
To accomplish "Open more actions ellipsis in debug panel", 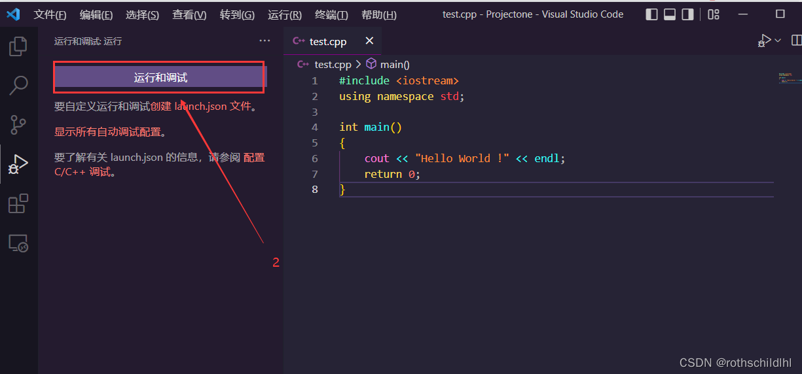I will (x=264, y=41).
